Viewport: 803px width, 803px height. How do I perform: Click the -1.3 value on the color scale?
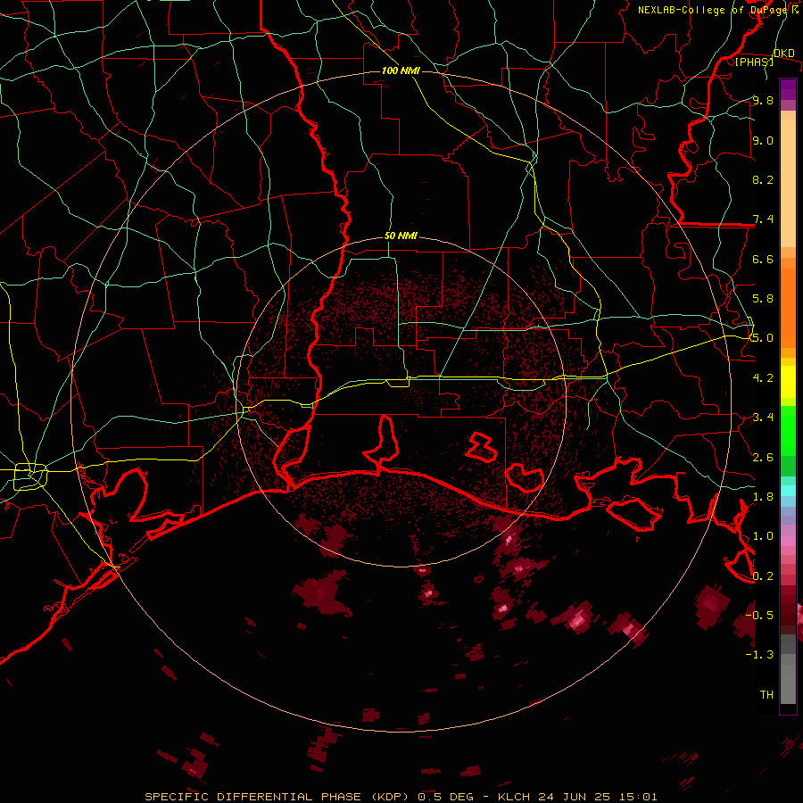tap(759, 655)
